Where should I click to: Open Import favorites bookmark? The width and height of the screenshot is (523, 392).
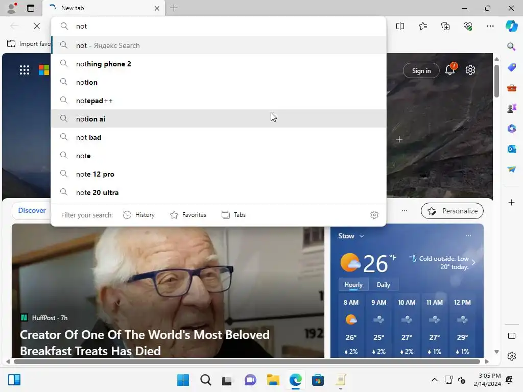pos(29,44)
